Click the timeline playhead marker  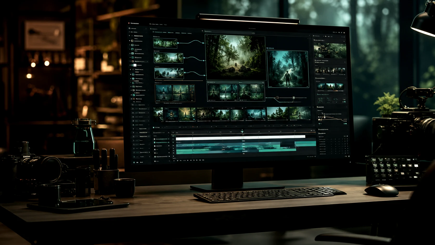pyautogui.click(x=242, y=131)
